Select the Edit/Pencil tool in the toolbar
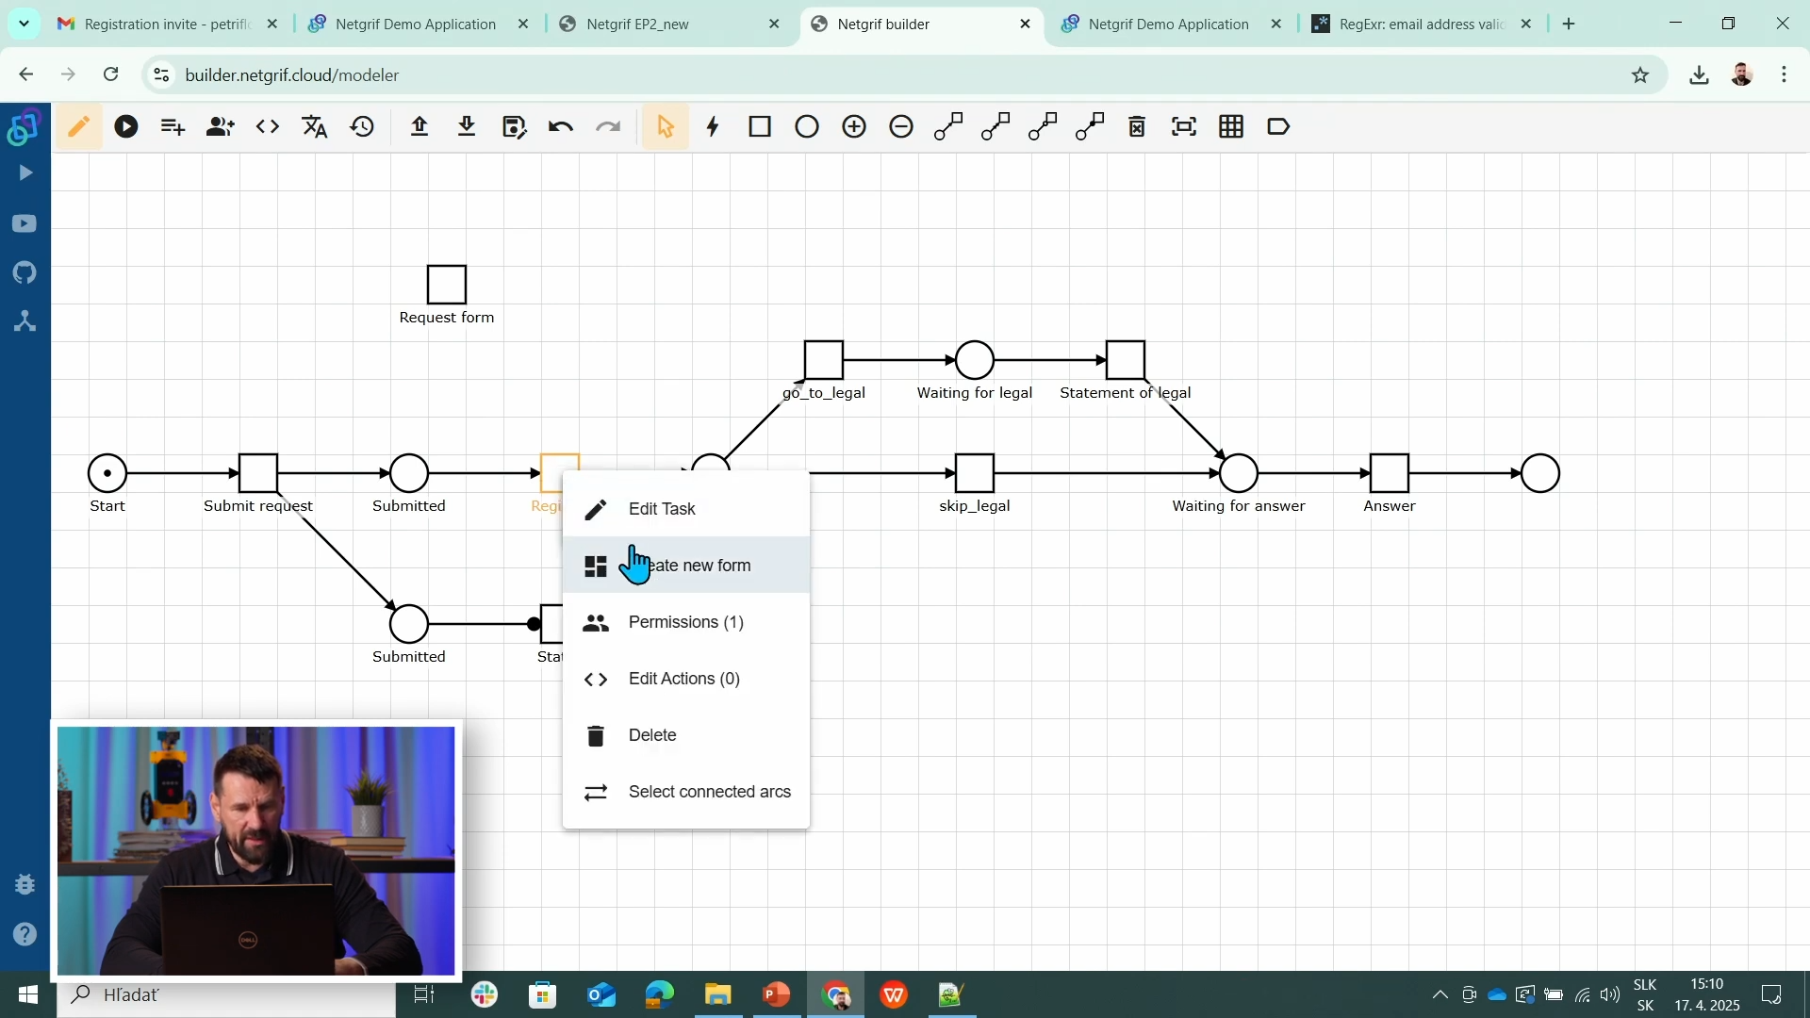 click(79, 126)
